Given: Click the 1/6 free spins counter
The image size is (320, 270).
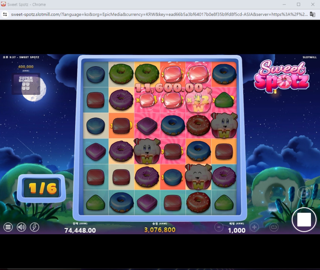Looking at the screenshot, I should (42, 188).
